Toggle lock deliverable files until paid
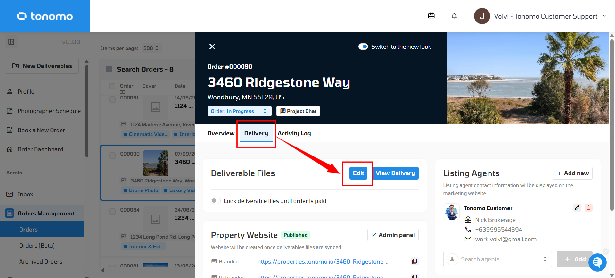Viewport: 615px width, 278px height. 216,201
